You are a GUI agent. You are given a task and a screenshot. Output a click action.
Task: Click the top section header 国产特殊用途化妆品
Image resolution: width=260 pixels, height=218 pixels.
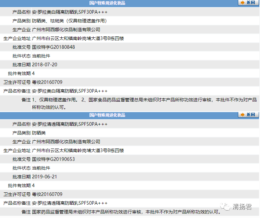tap(107, 3)
